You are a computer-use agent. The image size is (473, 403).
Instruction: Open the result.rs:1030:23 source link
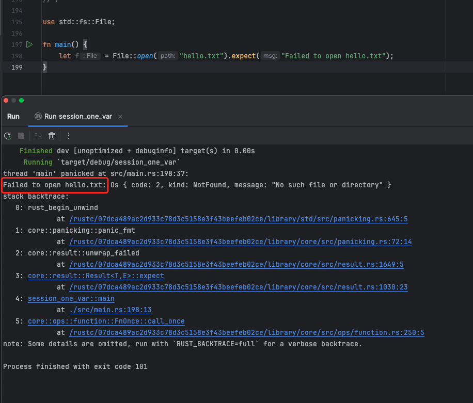(239, 287)
